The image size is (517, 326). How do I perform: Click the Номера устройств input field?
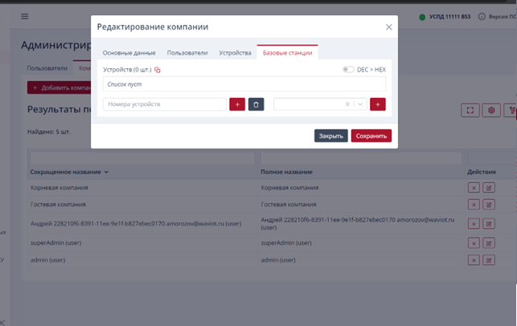(165, 104)
